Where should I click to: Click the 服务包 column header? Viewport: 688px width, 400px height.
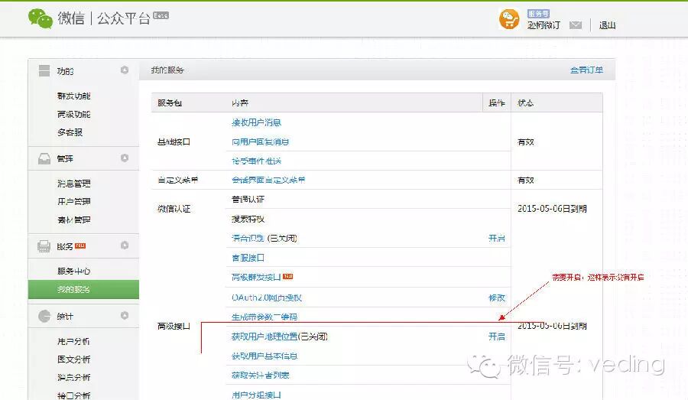[170, 102]
